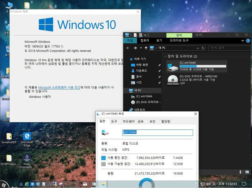Open the Microsoft Edge desktop icon
The width and height of the screenshot is (252, 188).
[x=27, y=139]
